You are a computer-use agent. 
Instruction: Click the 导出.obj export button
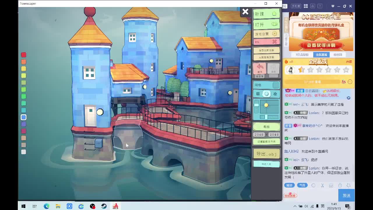[x=266, y=154]
